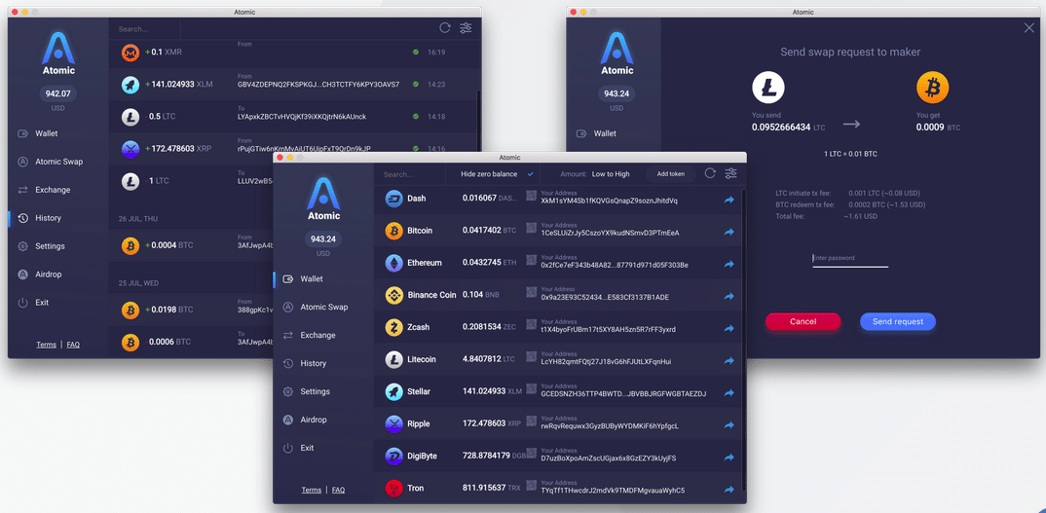Click send arrow for Tron row
This screenshot has width=1046, height=513.
pyautogui.click(x=729, y=489)
